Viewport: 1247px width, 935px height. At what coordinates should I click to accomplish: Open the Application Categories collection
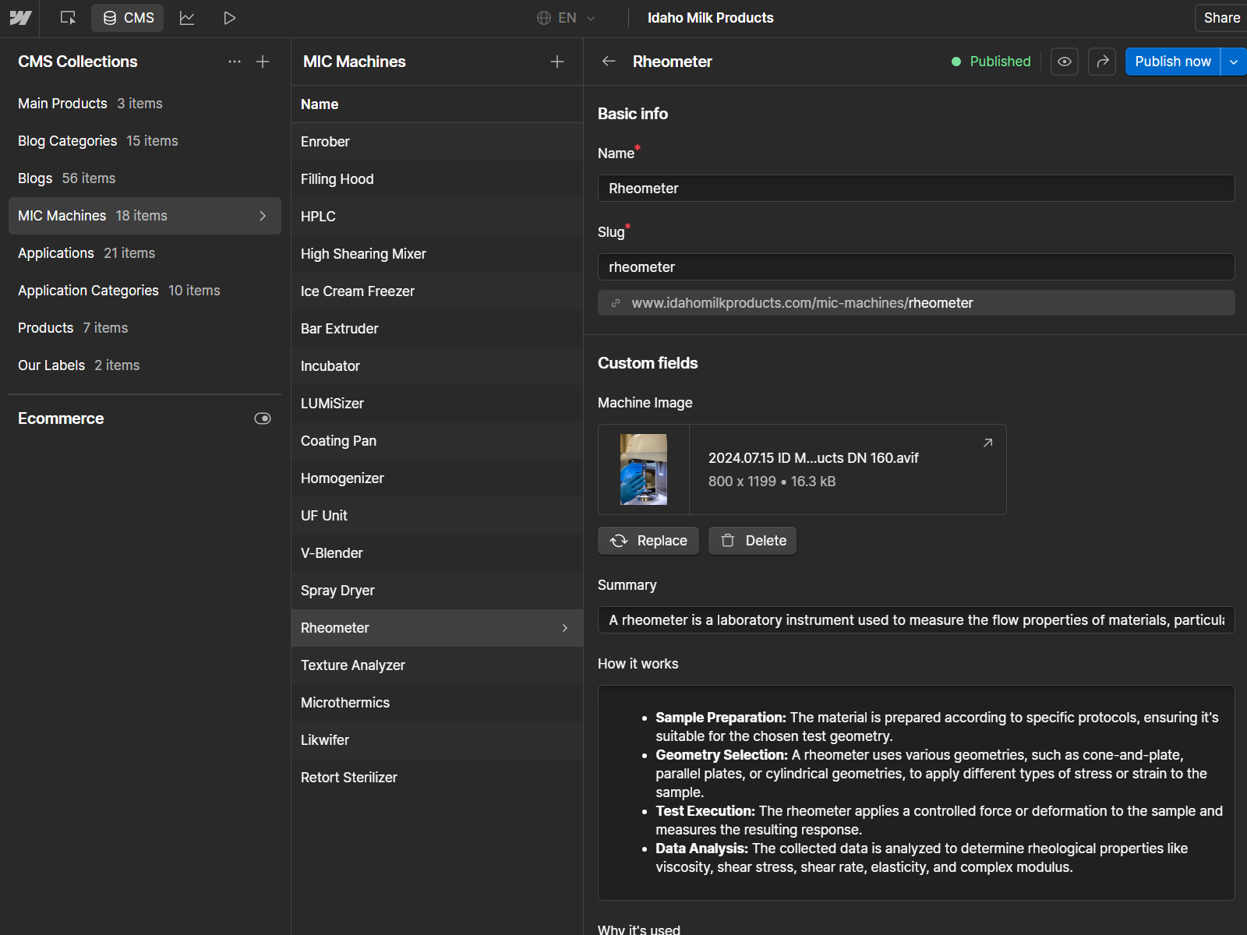click(x=145, y=291)
